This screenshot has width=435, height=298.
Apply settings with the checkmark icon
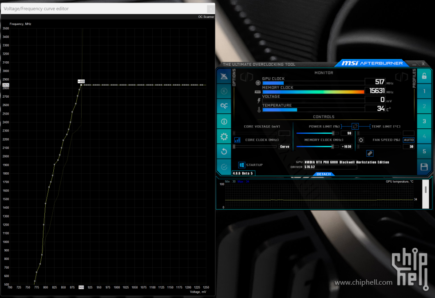pos(224,167)
